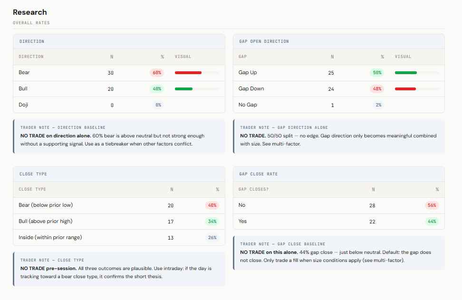Click the Gap Open Direction panel title

pos(264,41)
